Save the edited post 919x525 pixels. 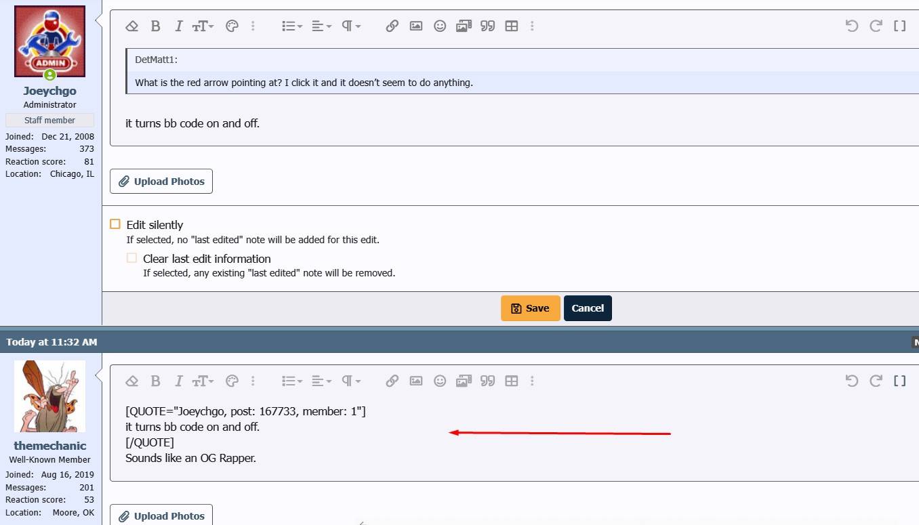coord(530,308)
